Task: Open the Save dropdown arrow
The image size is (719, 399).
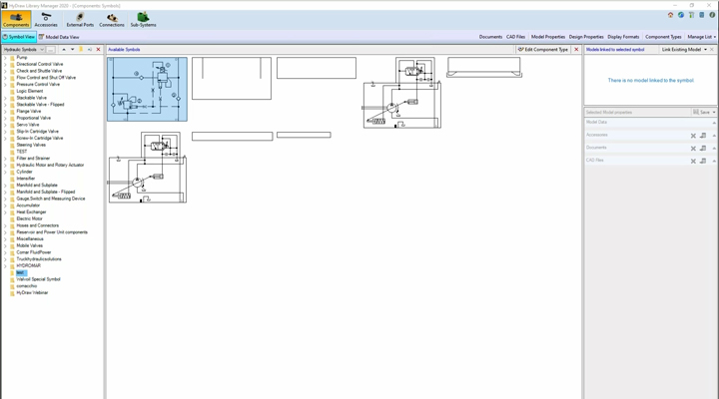Action: pyautogui.click(x=714, y=113)
